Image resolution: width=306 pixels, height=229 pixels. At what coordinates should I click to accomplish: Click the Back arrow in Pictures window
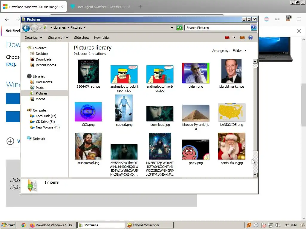(x=26, y=28)
